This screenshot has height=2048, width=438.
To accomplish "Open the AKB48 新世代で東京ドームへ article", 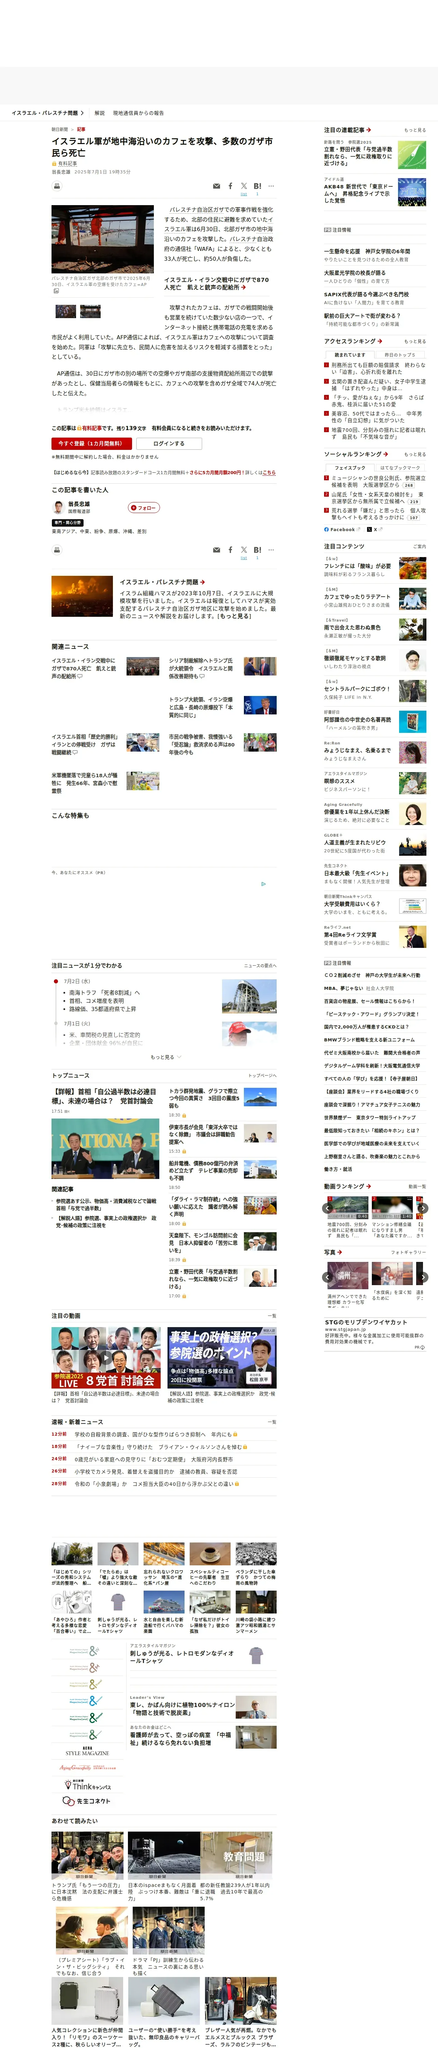I will coord(359,193).
